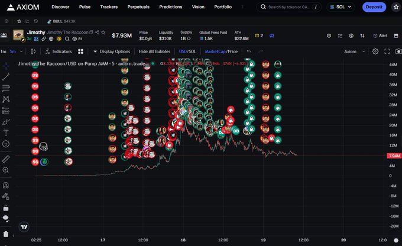Select the trend line drawing tool
Screen dimensions: 402x246
point(6,77)
